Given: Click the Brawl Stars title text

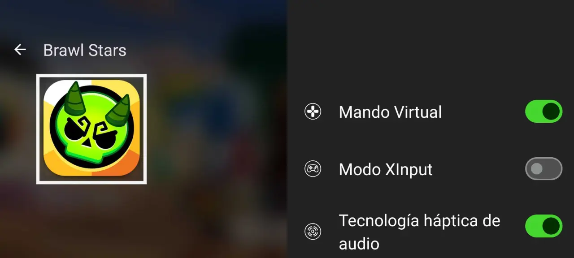Looking at the screenshot, I should coord(85,50).
